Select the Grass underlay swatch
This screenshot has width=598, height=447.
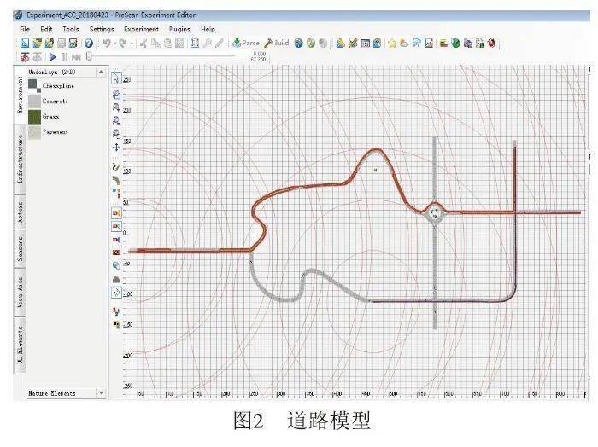coord(33,116)
